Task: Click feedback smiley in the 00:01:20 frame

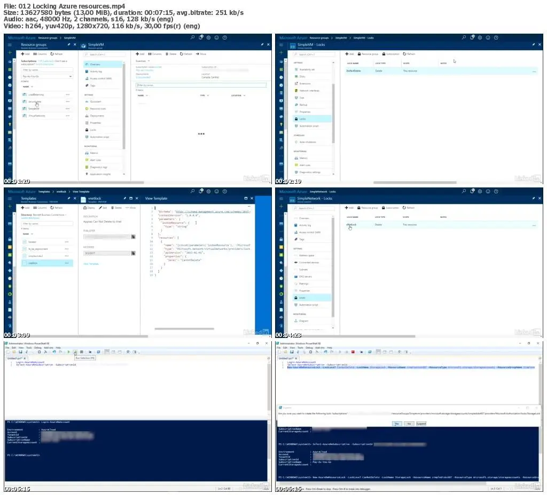Action: pos(217,37)
